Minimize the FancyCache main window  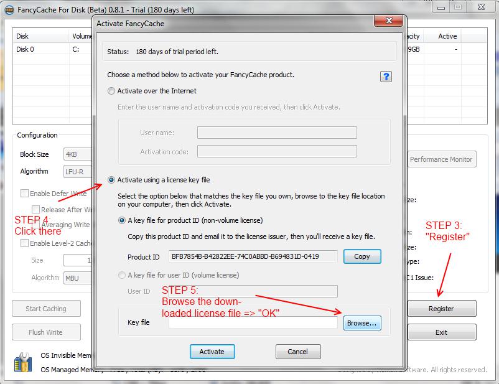441,7
